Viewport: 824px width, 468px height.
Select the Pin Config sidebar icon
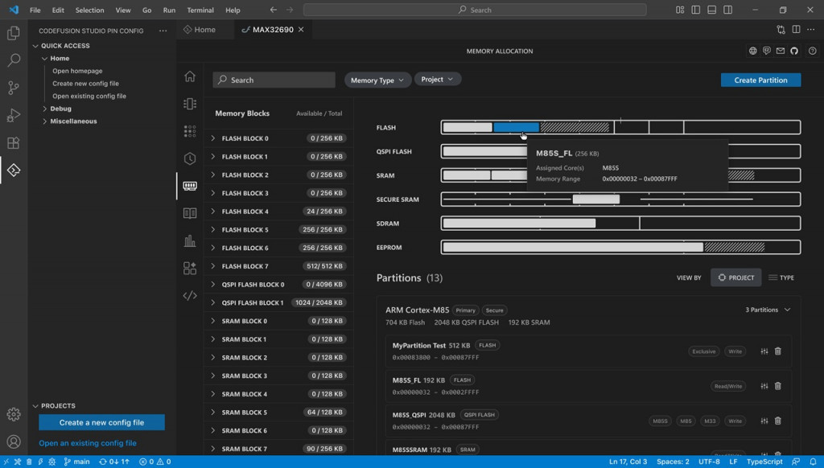pos(190,103)
